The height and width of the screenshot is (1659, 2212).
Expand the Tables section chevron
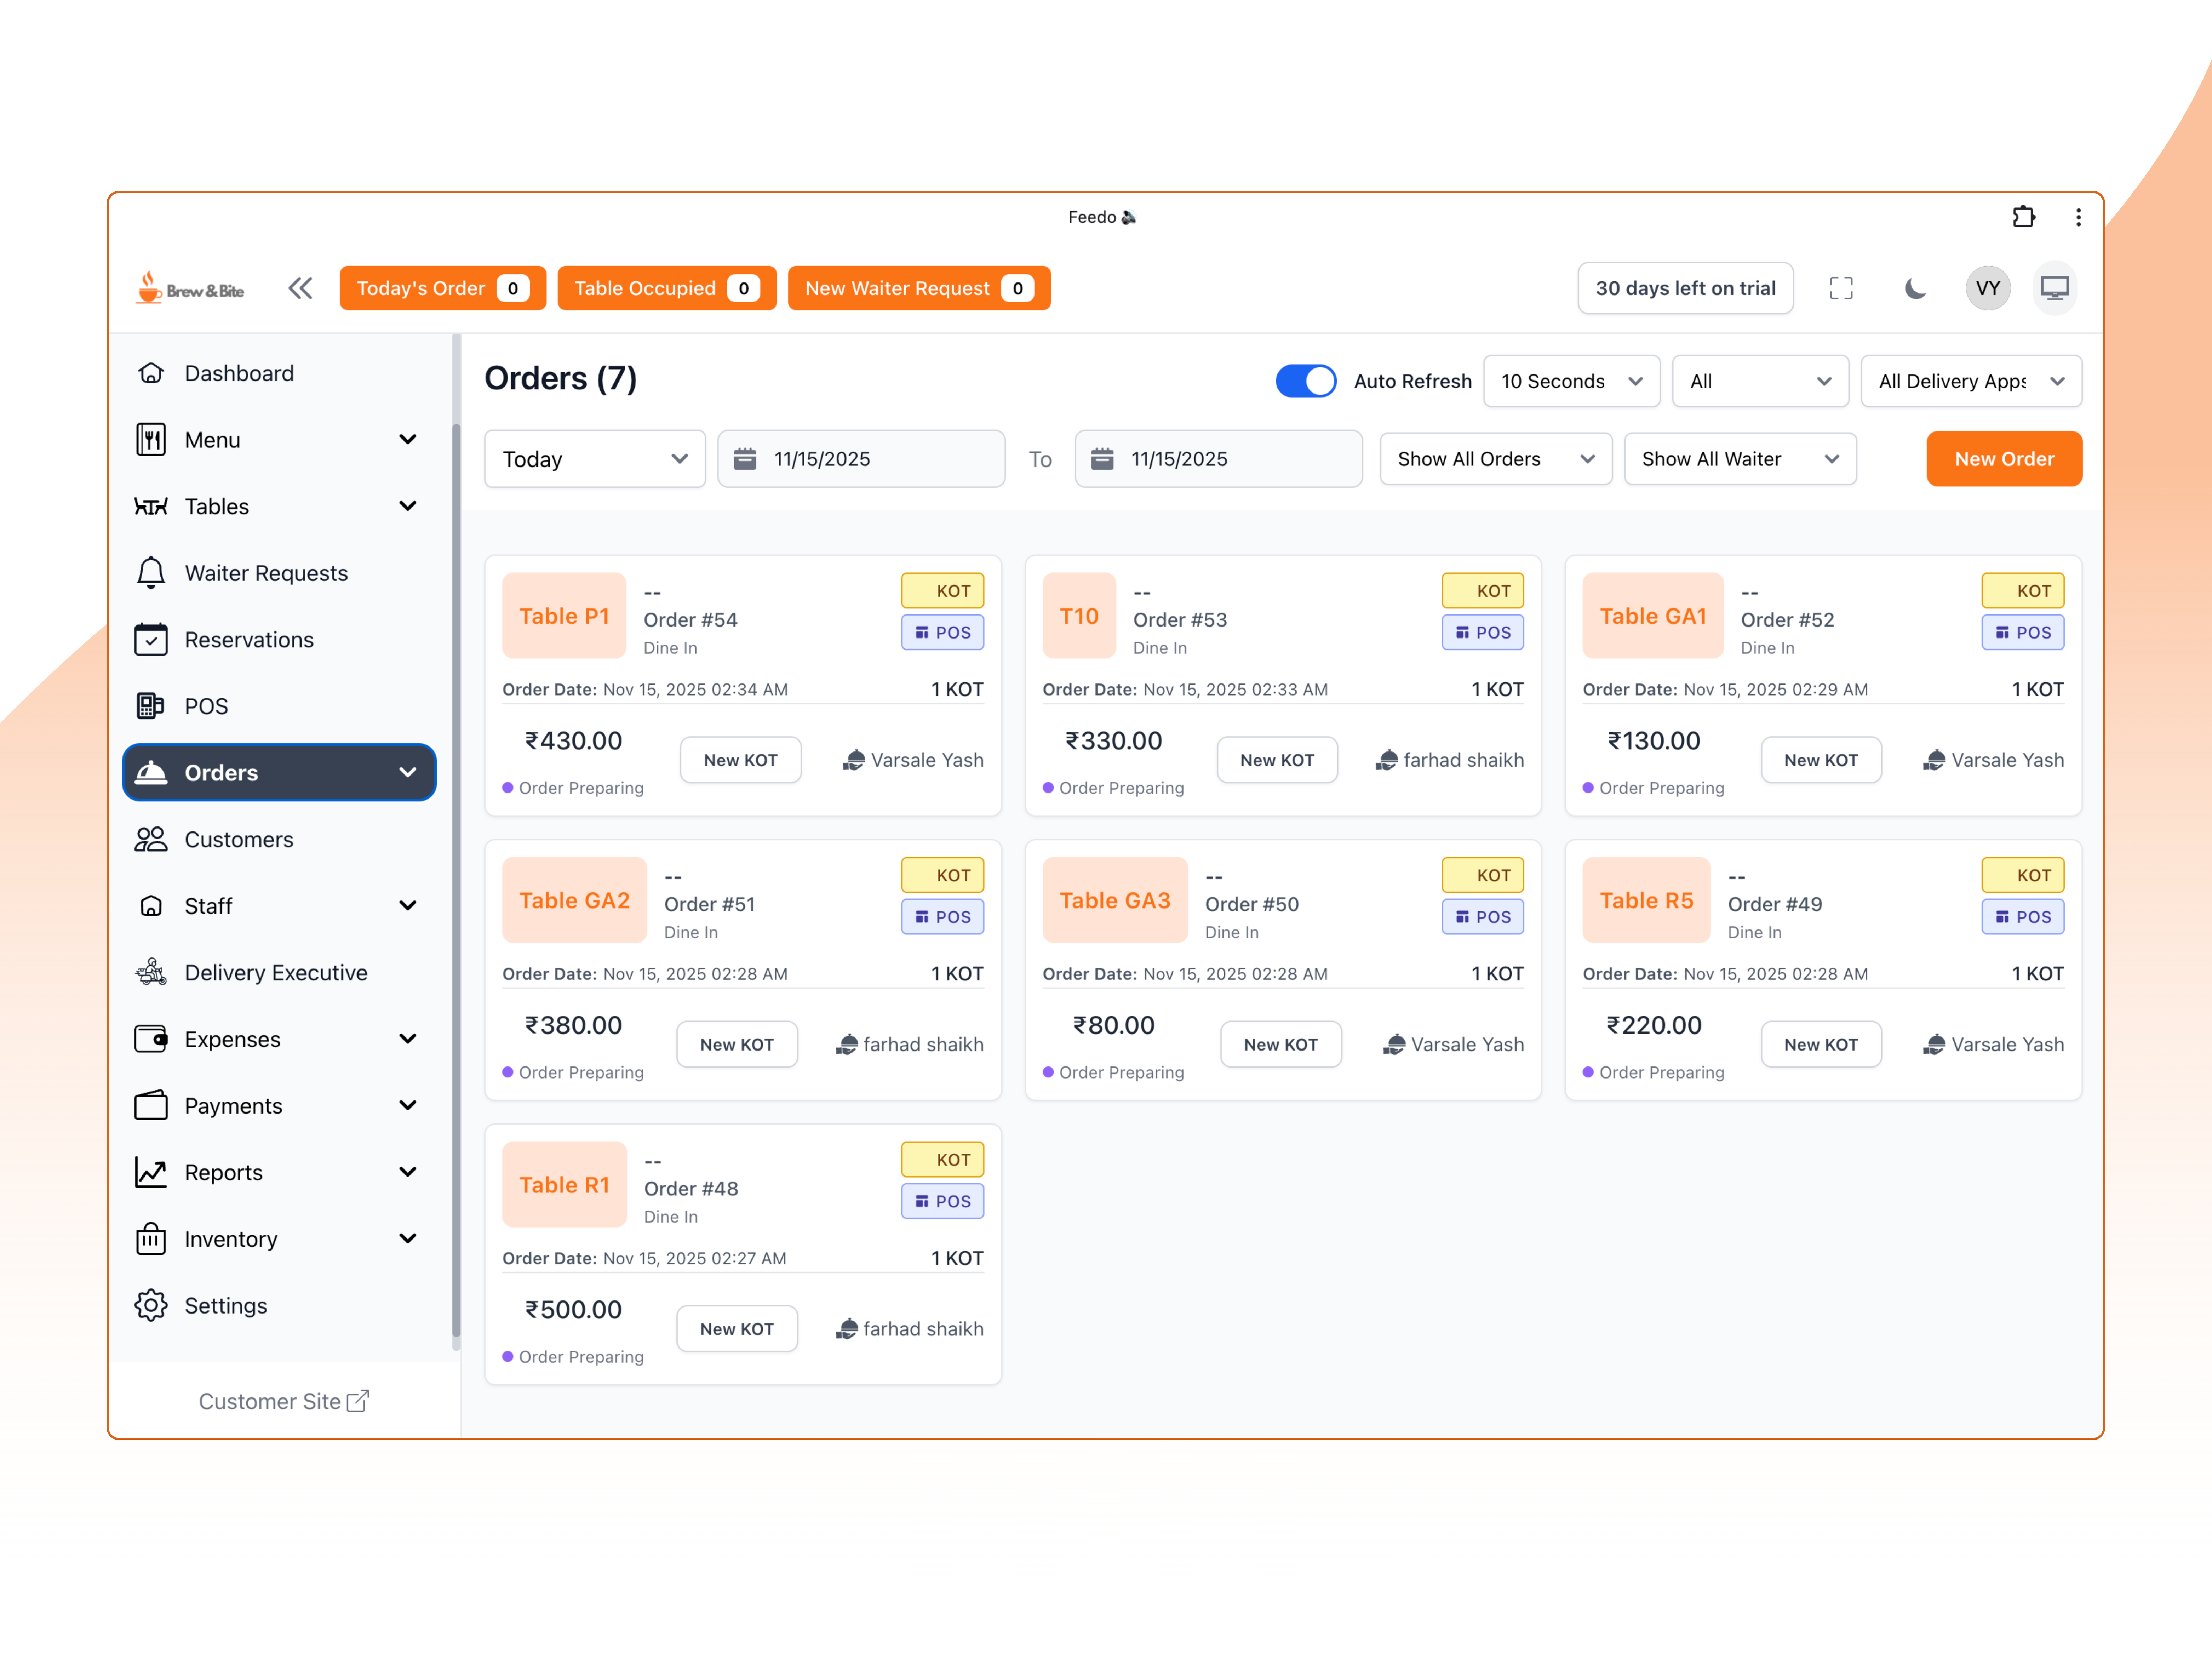pyautogui.click(x=408, y=506)
